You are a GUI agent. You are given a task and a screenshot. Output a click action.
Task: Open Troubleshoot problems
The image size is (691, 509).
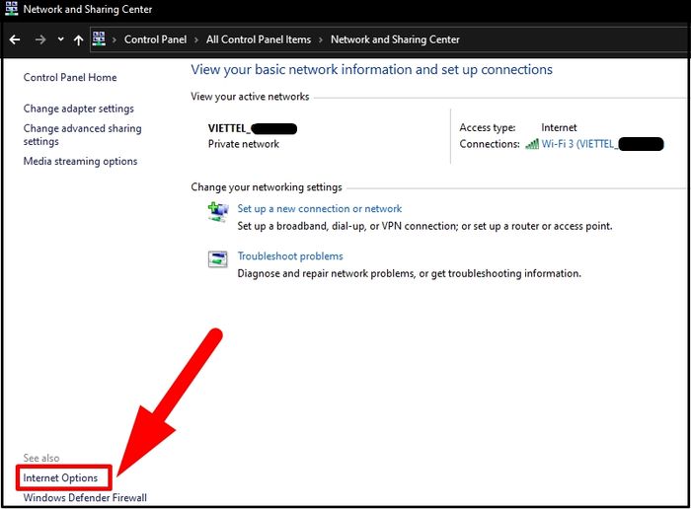[290, 256]
